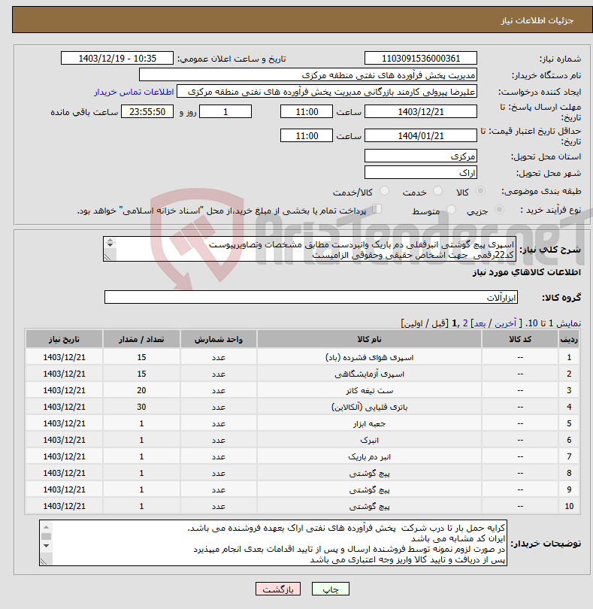Image resolution: width=593 pixels, height=609 pixels.
Task: Click پیچ گوشتی name in row 10
Action: [369, 506]
